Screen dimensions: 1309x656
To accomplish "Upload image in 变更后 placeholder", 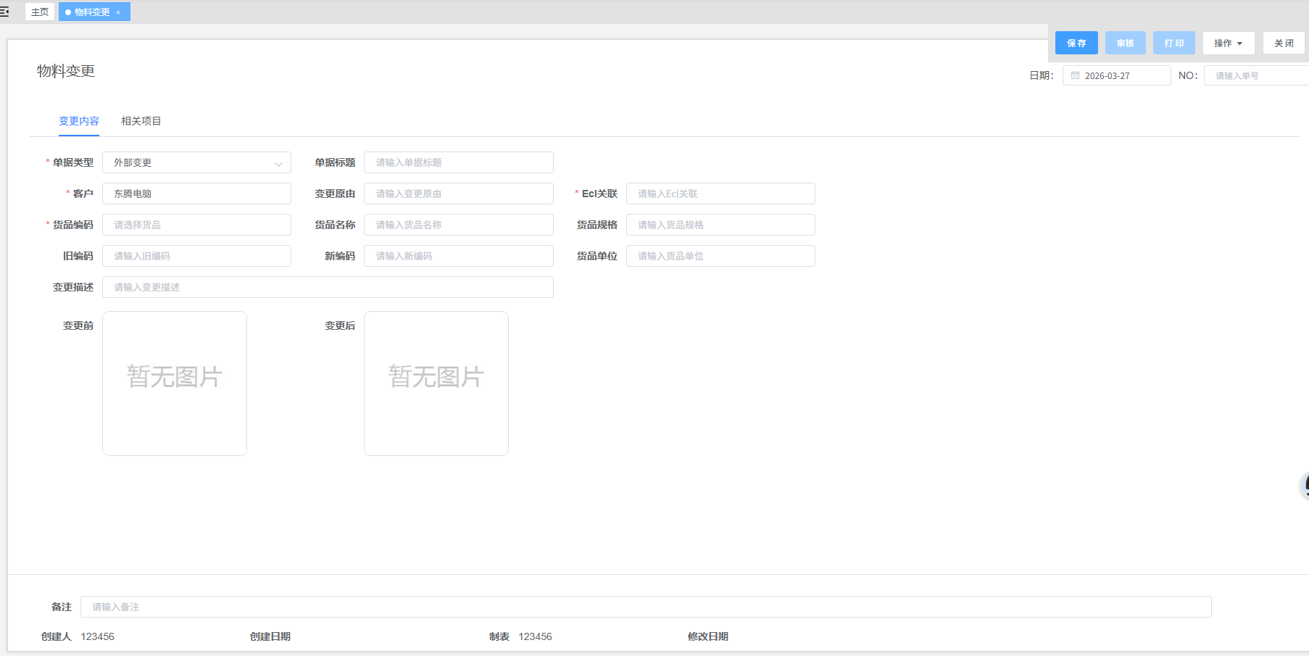I will 436,383.
